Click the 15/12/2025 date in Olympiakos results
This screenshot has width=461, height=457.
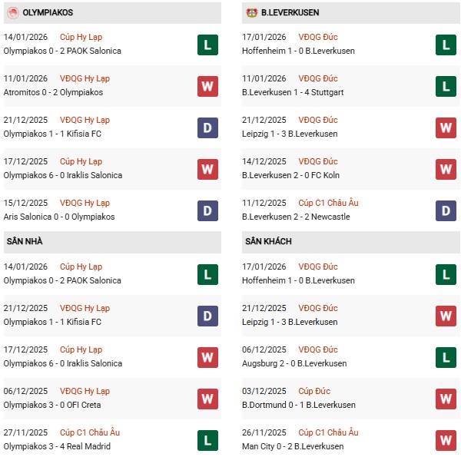[x=25, y=203]
